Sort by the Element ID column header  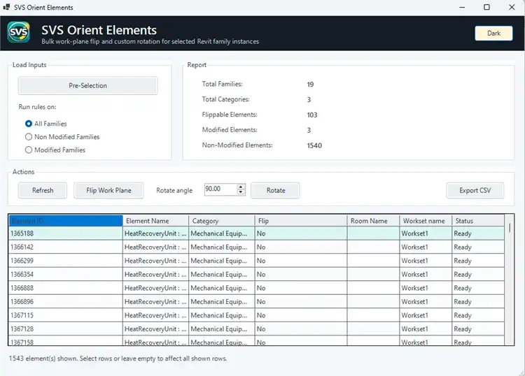pyautogui.click(x=66, y=221)
